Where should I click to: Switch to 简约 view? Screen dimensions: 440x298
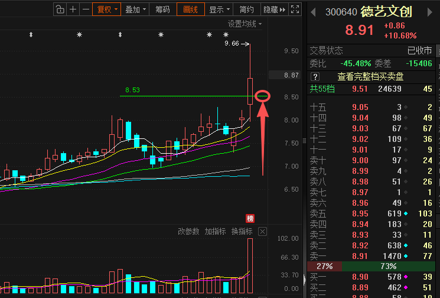click(247, 9)
